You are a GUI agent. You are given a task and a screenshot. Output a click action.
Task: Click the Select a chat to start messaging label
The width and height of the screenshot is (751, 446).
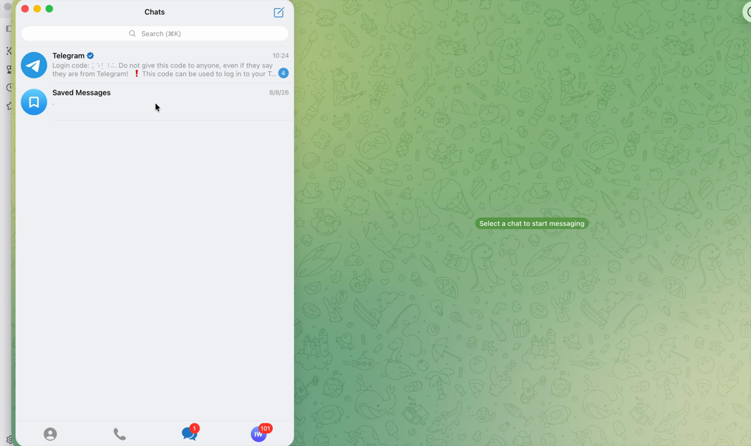point(532,224)
